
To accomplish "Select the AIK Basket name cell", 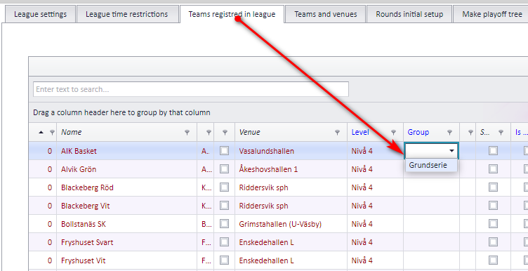I will click(126, 151).
